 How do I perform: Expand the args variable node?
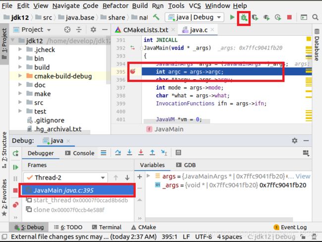click(x=148, y=176)
